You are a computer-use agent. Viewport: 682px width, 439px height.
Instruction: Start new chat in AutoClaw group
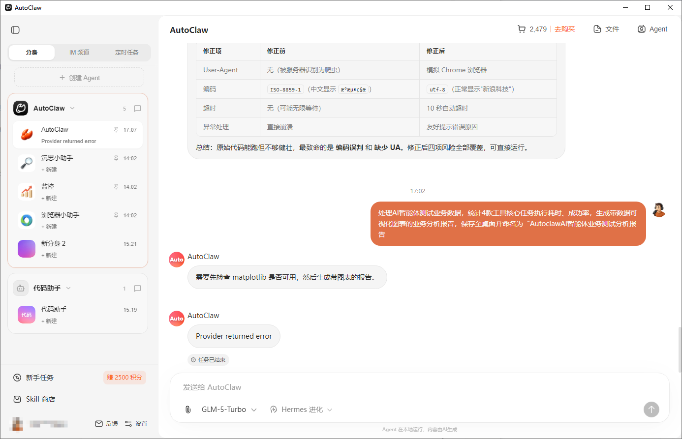(x=138, y=108)
